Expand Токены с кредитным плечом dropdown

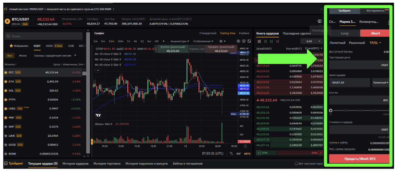click(x=55, y=56)
